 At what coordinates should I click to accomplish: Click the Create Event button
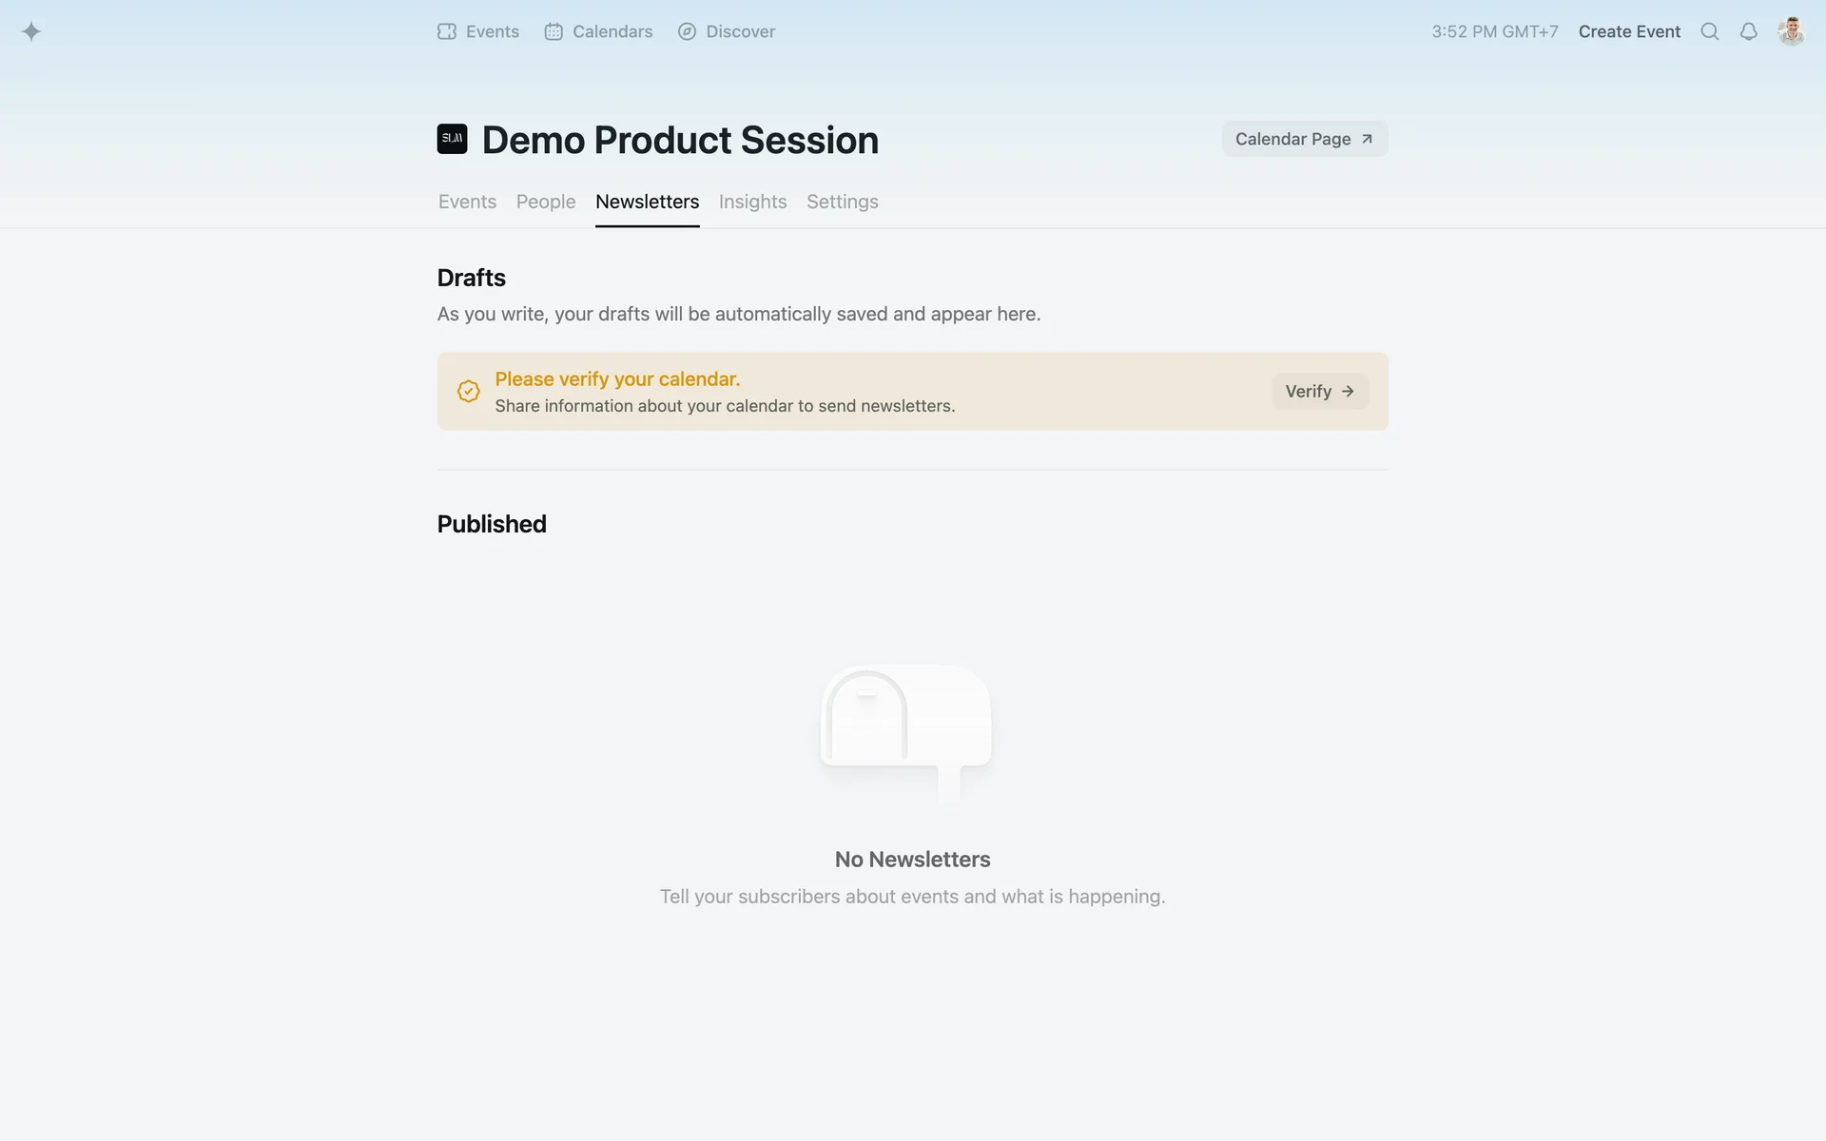click(1629, 31)
